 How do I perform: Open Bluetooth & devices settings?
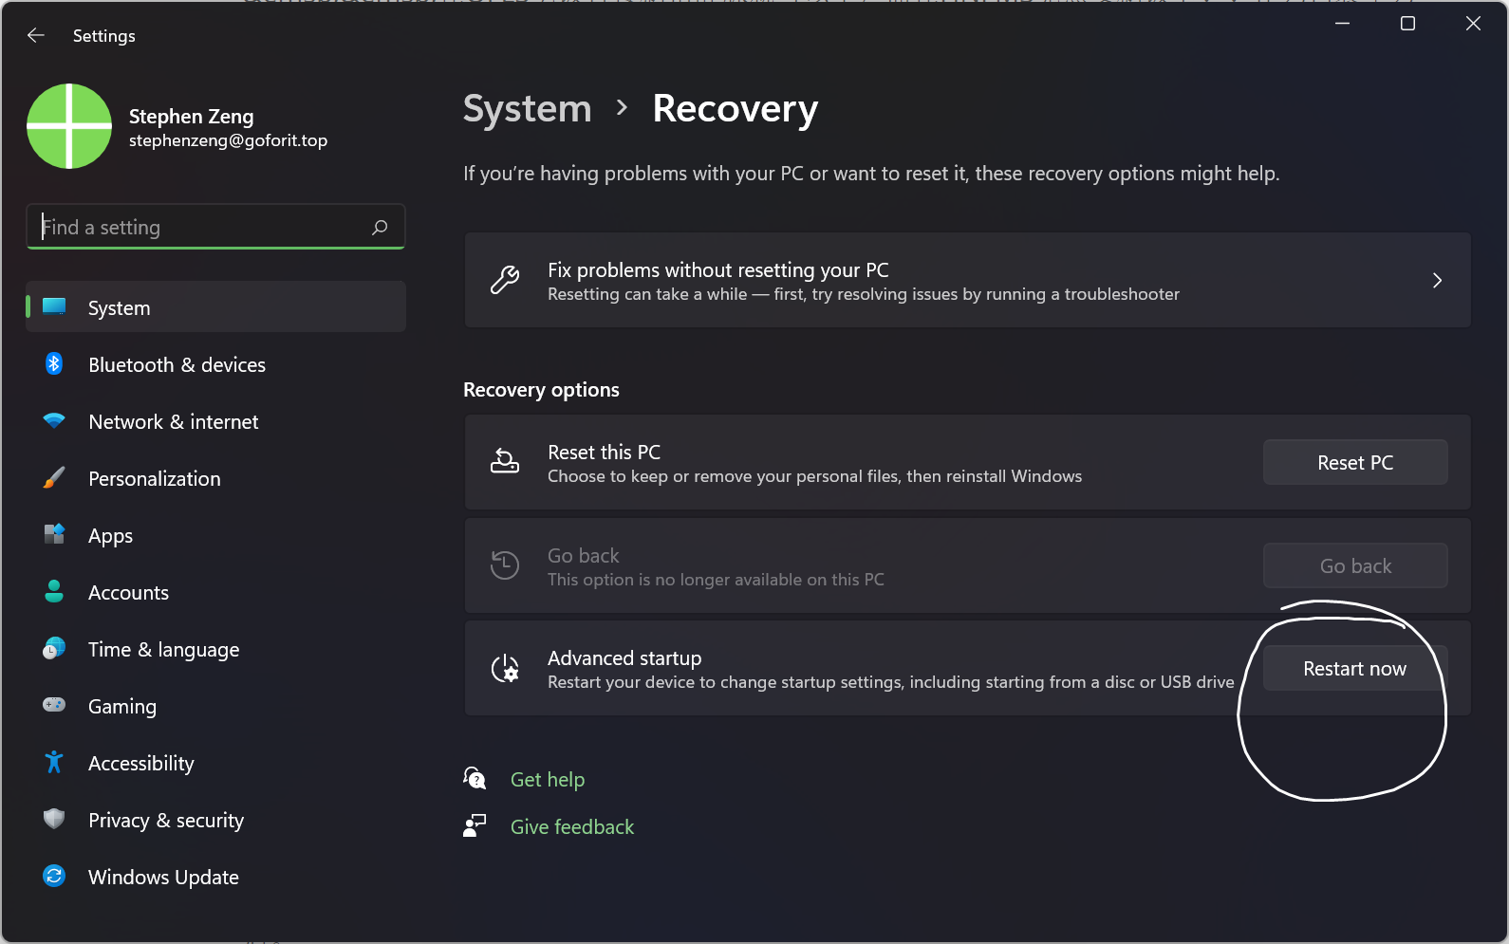tap(216, 364)
